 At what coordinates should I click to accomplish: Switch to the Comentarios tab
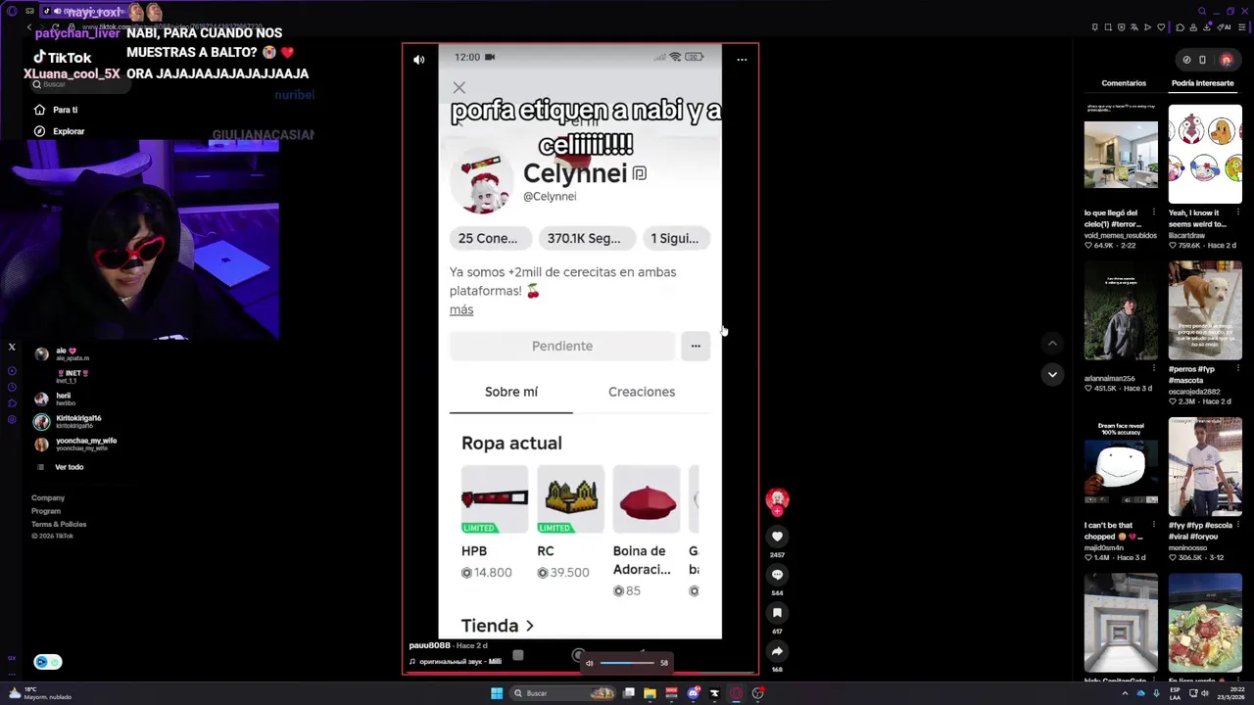1124,83
